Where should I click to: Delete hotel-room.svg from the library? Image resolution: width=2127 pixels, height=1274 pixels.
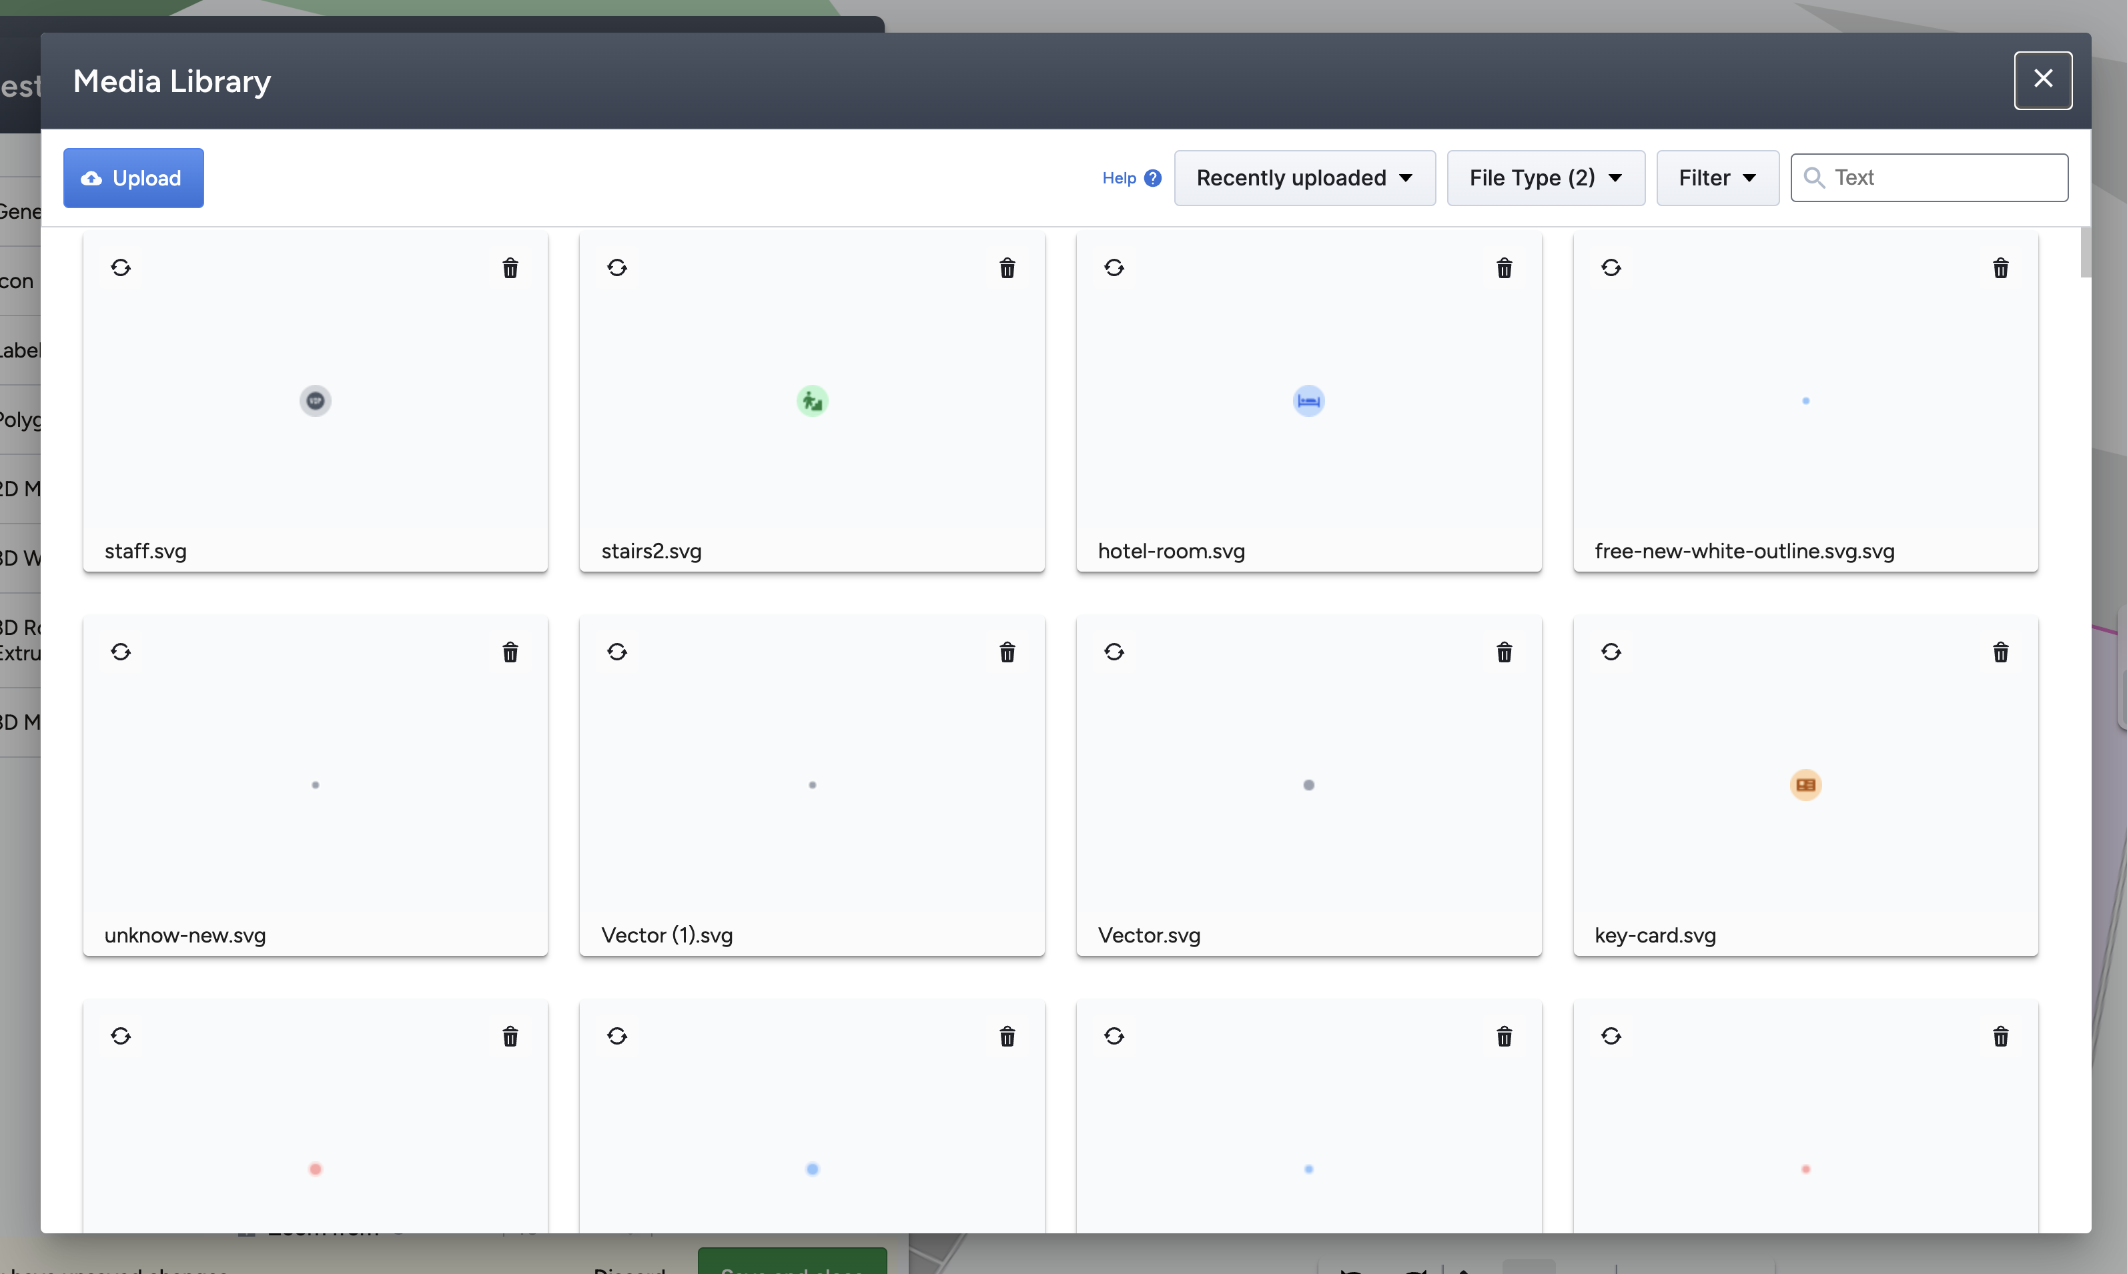click(1504, 268)
